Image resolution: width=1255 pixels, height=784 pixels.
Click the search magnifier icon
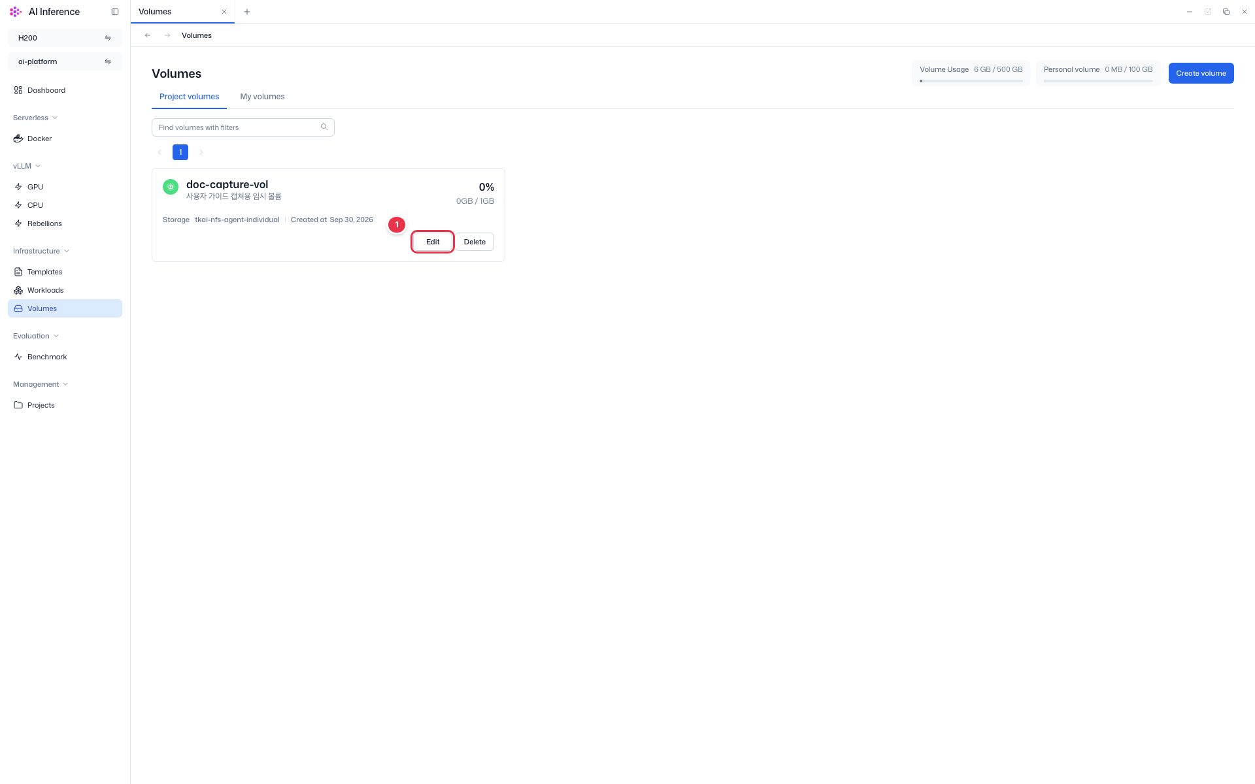[324, 127]
